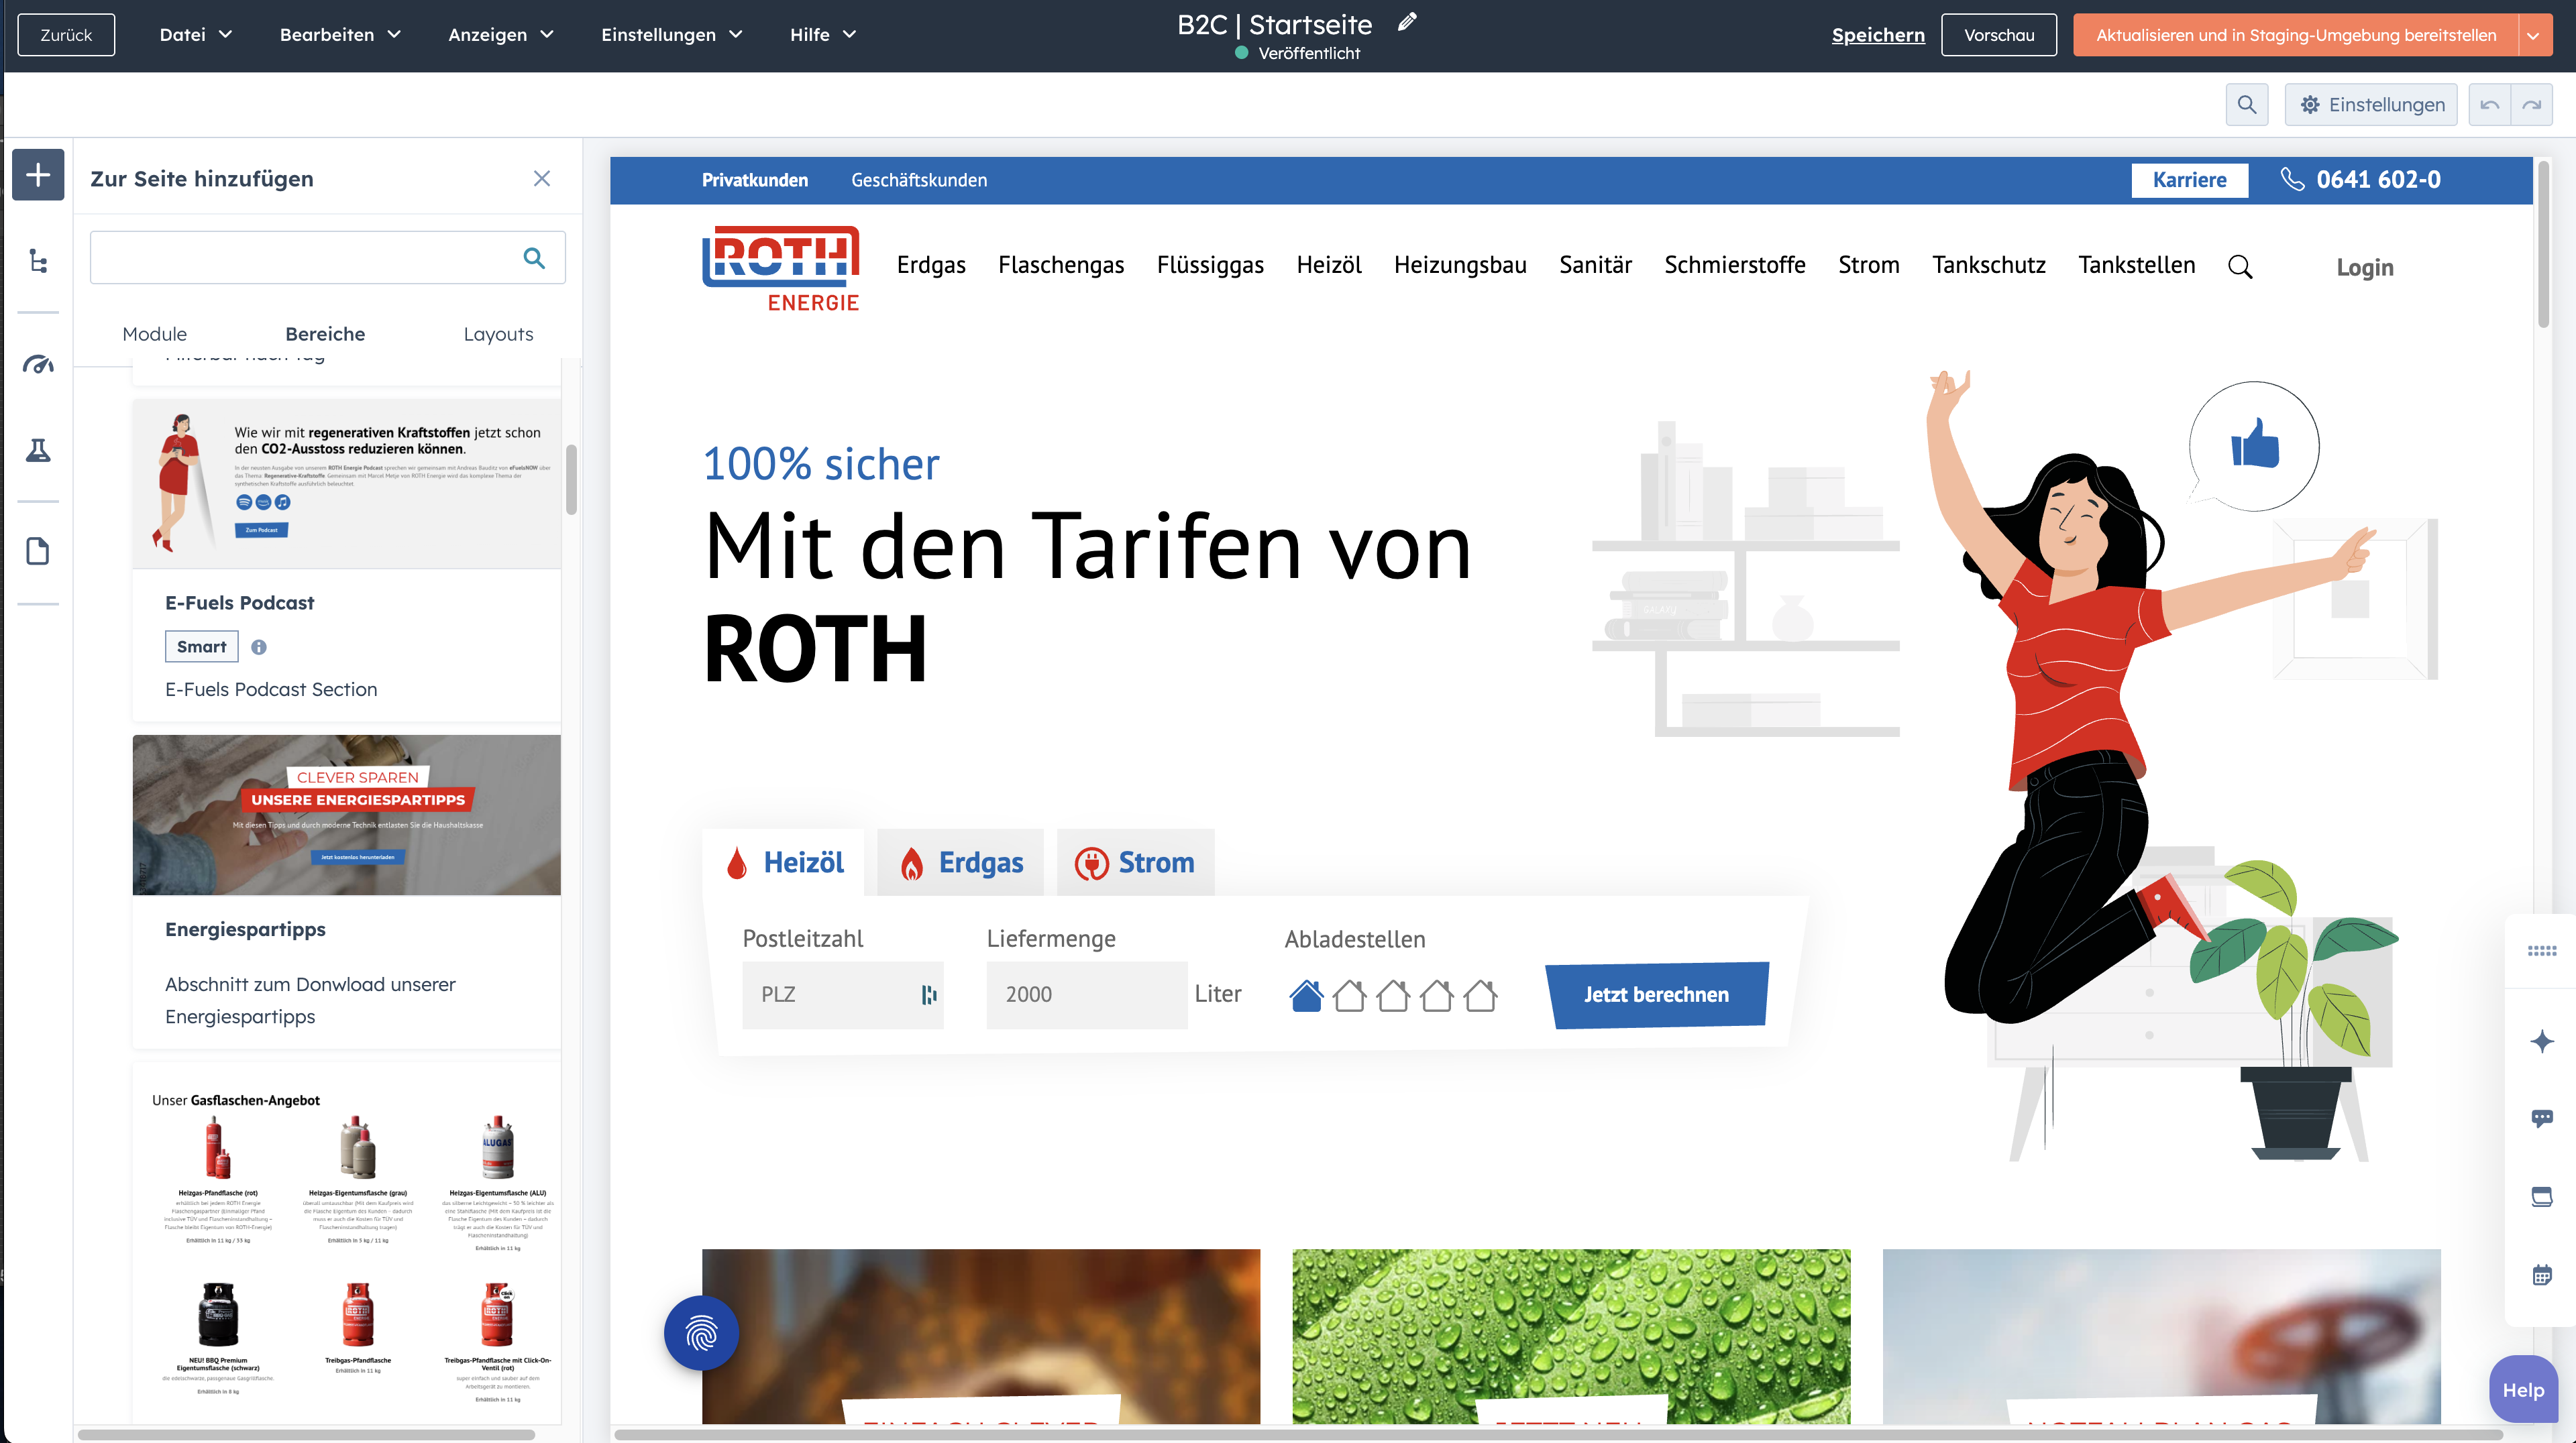Click the Help bubble button
Viewport: 2576px width, 1443px height.
point(2523,1389)
